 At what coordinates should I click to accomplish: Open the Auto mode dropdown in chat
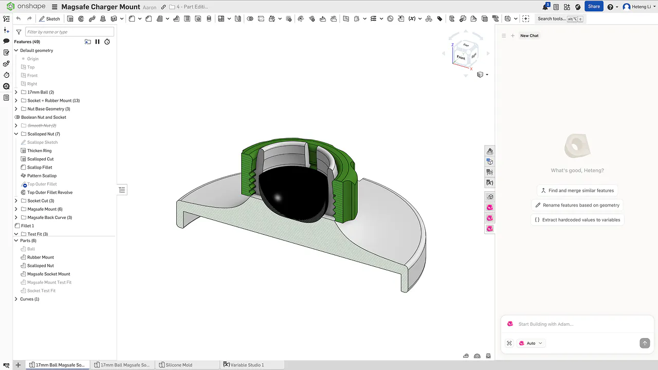531,343
